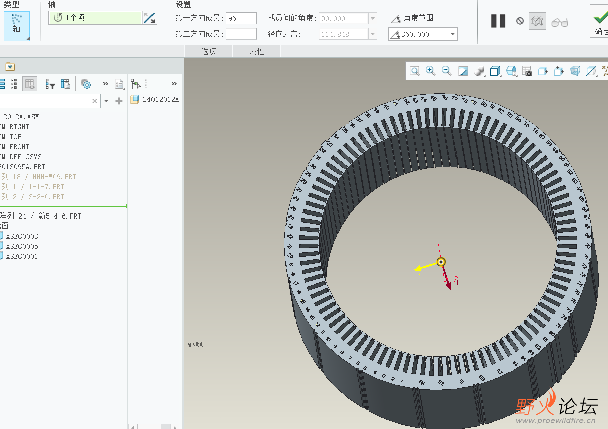Select the XSEC0005 cross section

19,246
